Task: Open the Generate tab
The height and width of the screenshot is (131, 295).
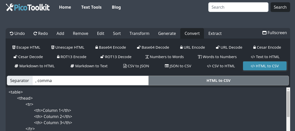Action: (167, 33)
